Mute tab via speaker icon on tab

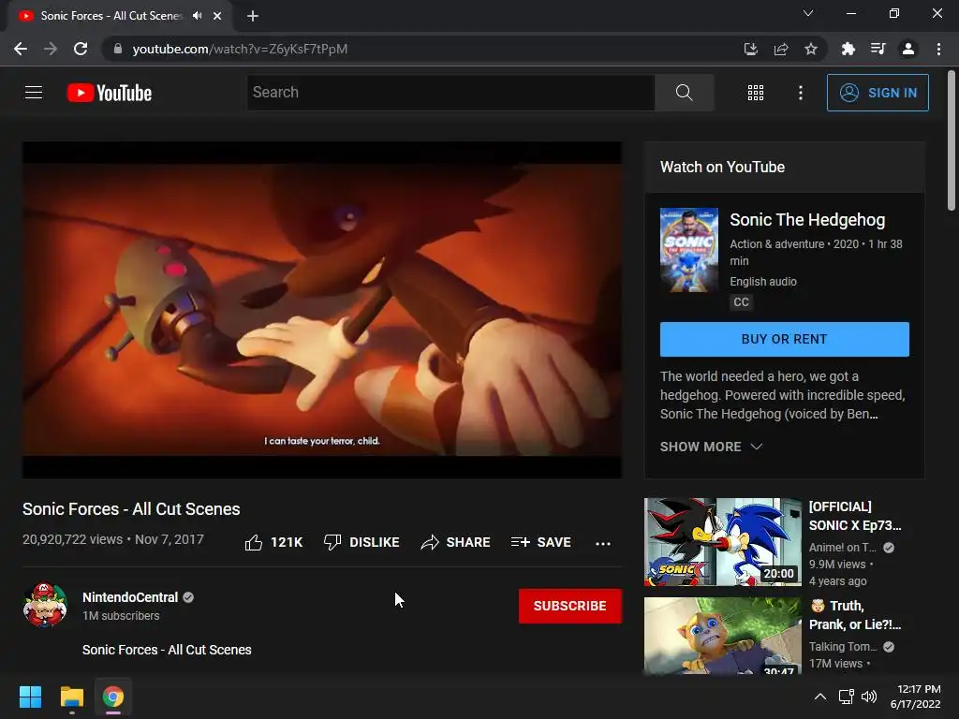(x=197, y=16)
